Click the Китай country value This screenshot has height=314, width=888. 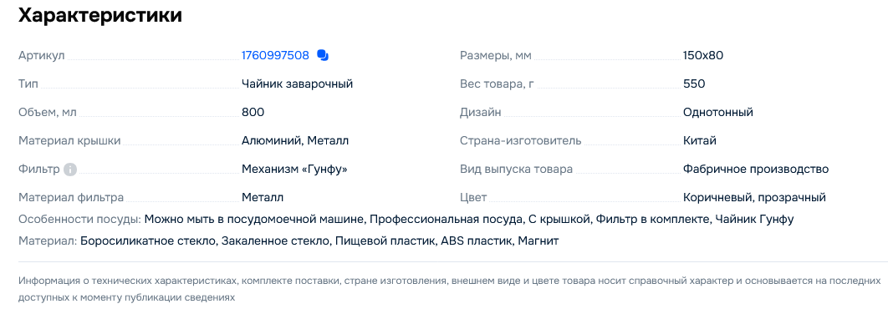click(x=699, y=140)
